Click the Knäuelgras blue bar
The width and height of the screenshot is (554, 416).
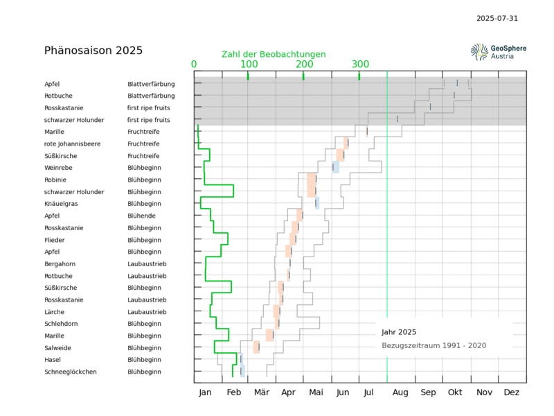point(317,203)
